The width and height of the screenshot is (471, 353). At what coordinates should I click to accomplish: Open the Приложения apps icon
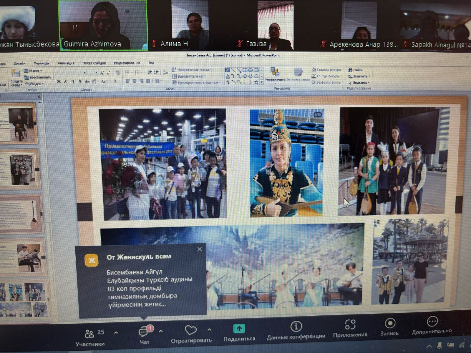tap(350, 325)
